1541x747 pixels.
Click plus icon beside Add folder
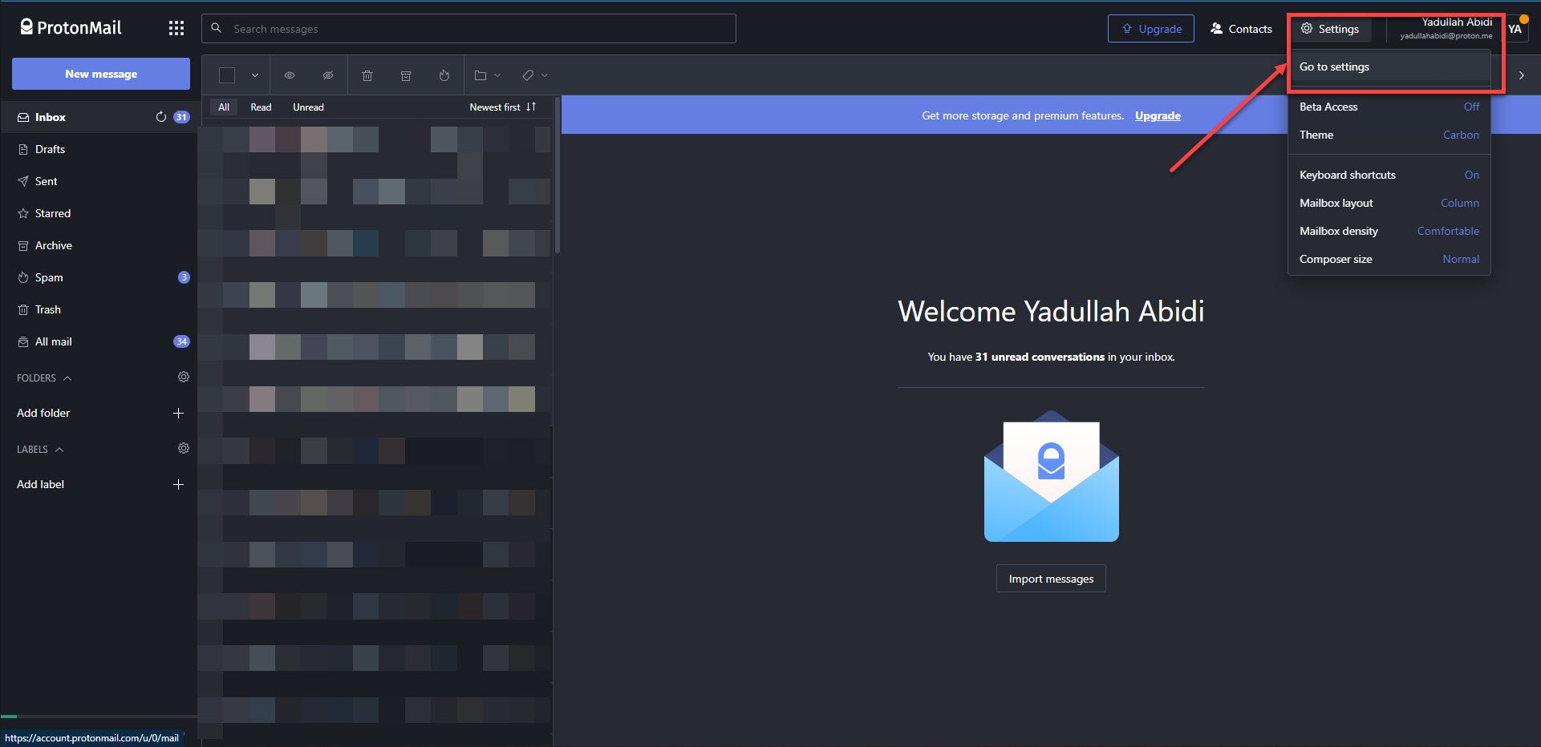click(x=178, y=413)
